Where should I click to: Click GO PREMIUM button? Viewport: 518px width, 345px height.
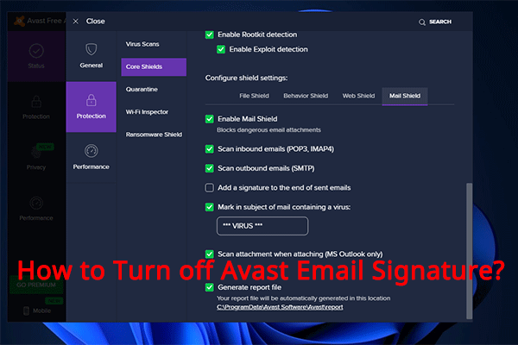pyautogui.click(x=36, y=285)
